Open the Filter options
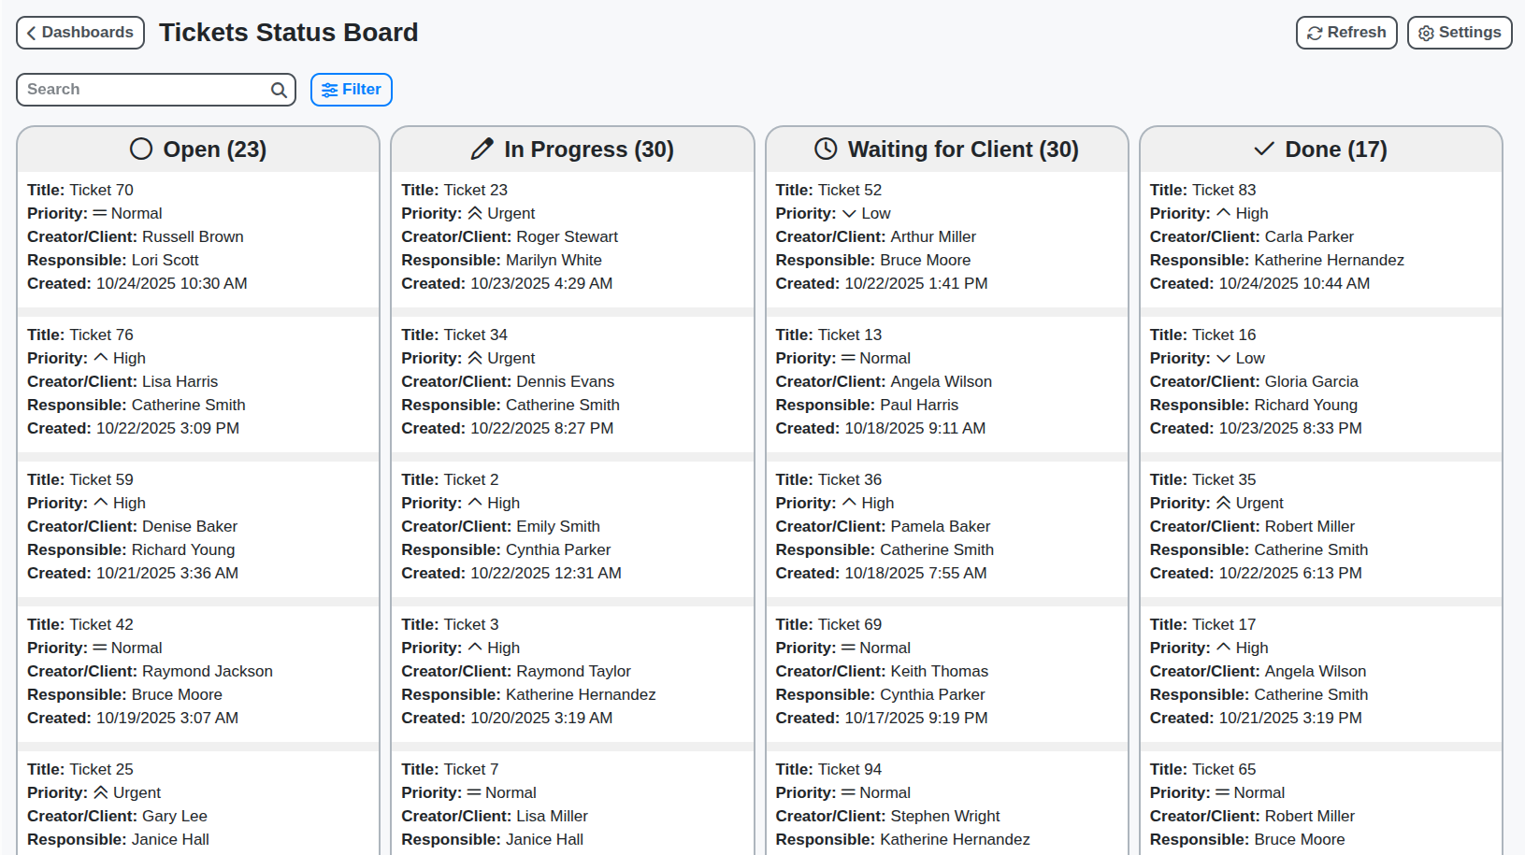This screenshot has width=1525, height=855. click(351, 89)
